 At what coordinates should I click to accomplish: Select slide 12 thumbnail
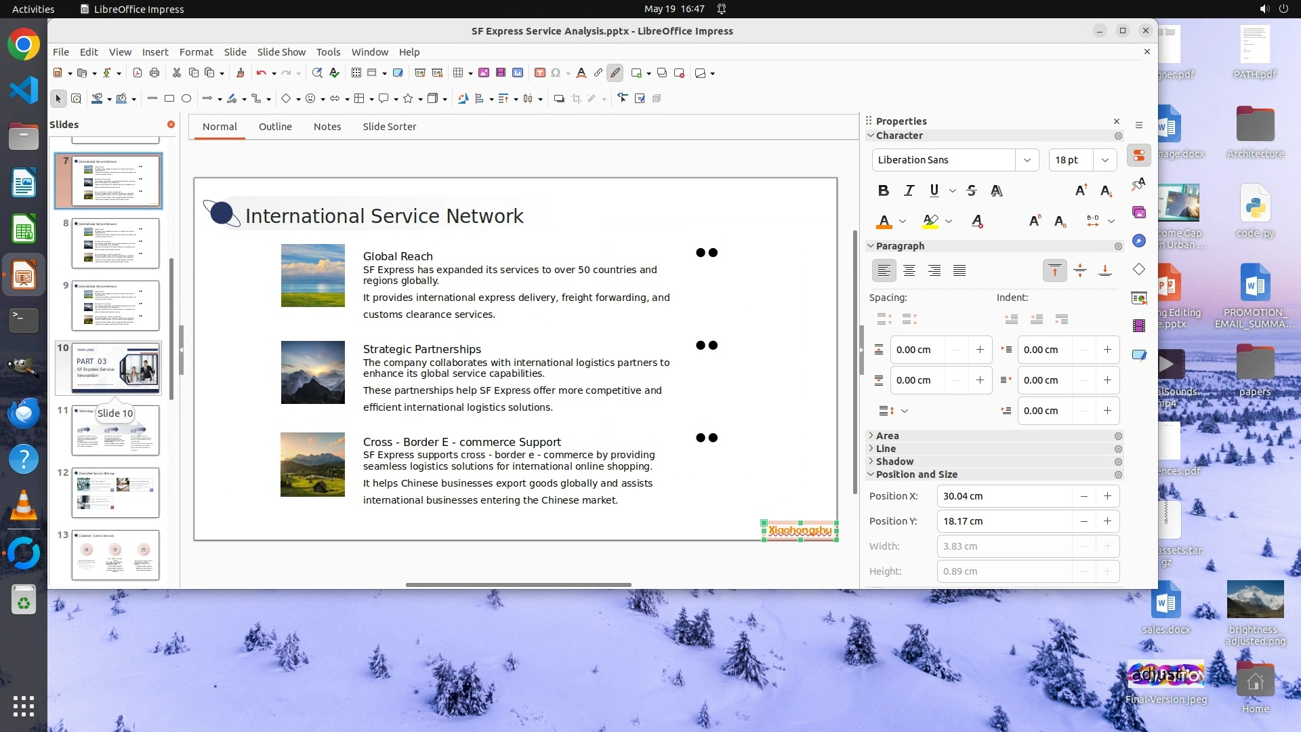pyautogui.click(x=115, y=493)
